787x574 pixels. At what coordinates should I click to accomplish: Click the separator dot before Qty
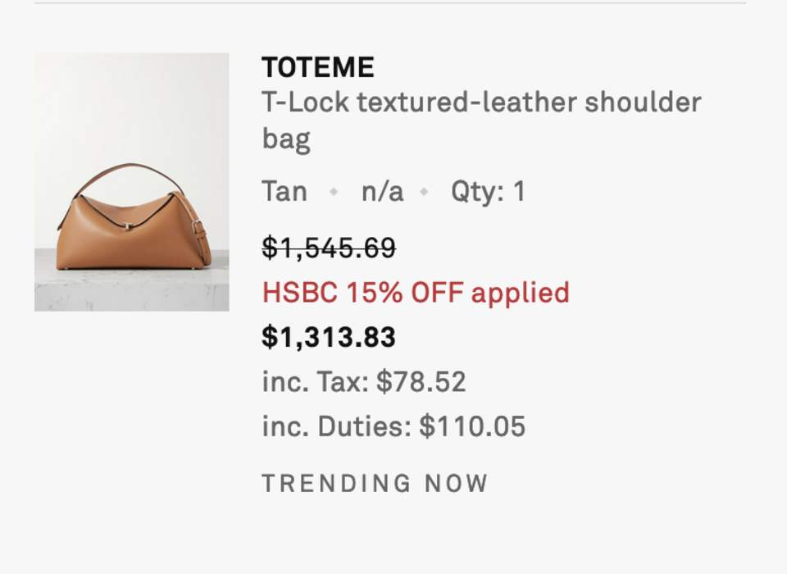coord(424,191)
